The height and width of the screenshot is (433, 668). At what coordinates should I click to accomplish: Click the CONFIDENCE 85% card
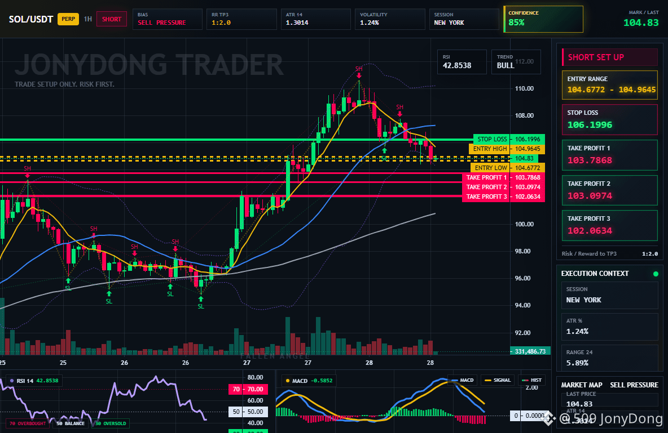tap(543, 19)
